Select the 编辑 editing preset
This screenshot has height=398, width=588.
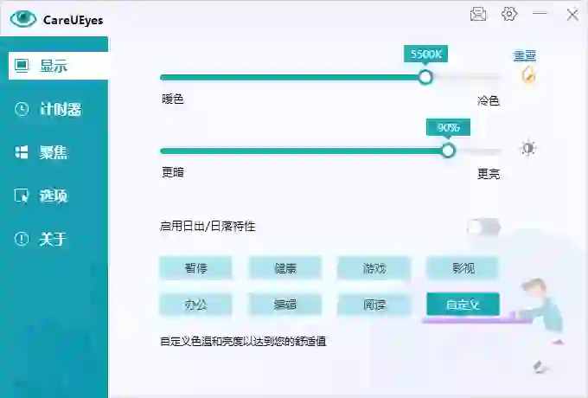[285, 305]
